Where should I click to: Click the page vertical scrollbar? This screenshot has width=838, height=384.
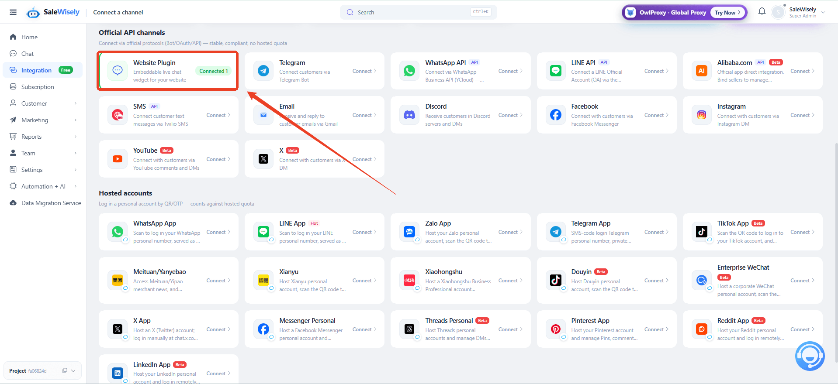(836, 252)
